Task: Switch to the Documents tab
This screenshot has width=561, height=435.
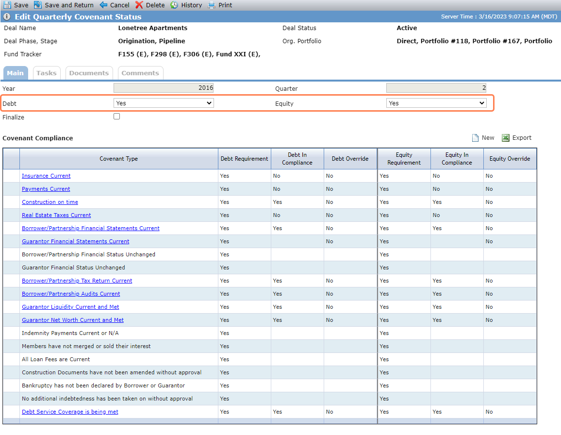Action: (89, 73)
